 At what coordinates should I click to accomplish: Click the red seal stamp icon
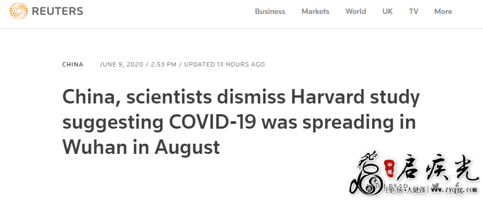click(390, 168)
